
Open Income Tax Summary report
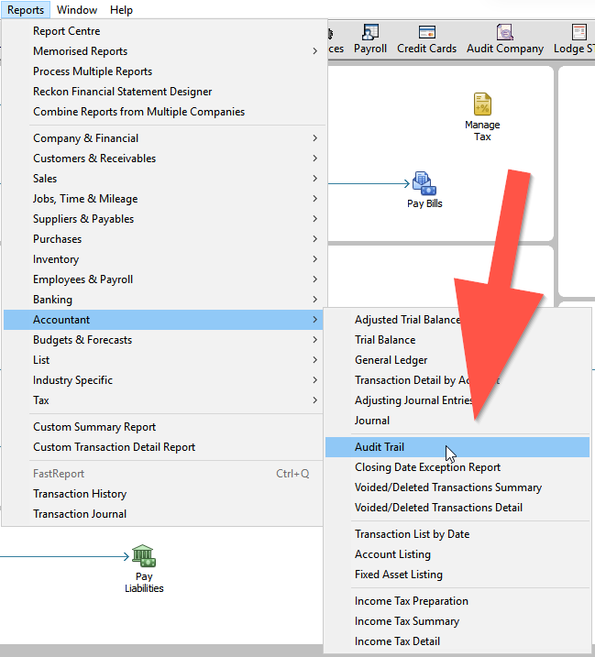click(x=457, y=621)
